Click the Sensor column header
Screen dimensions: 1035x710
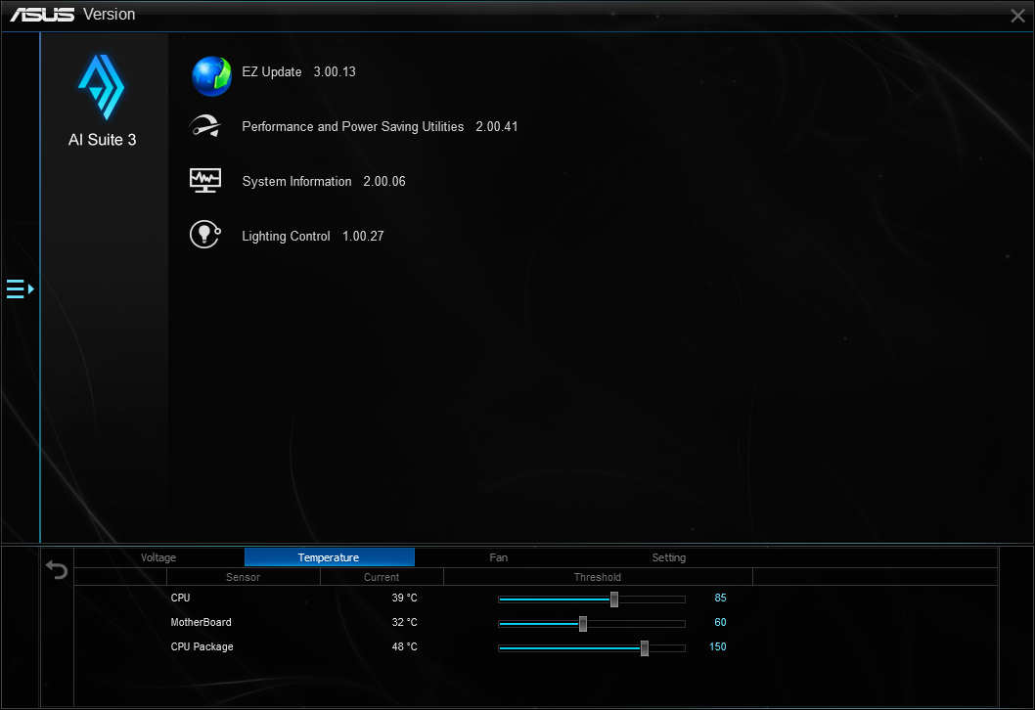[243, 577]
